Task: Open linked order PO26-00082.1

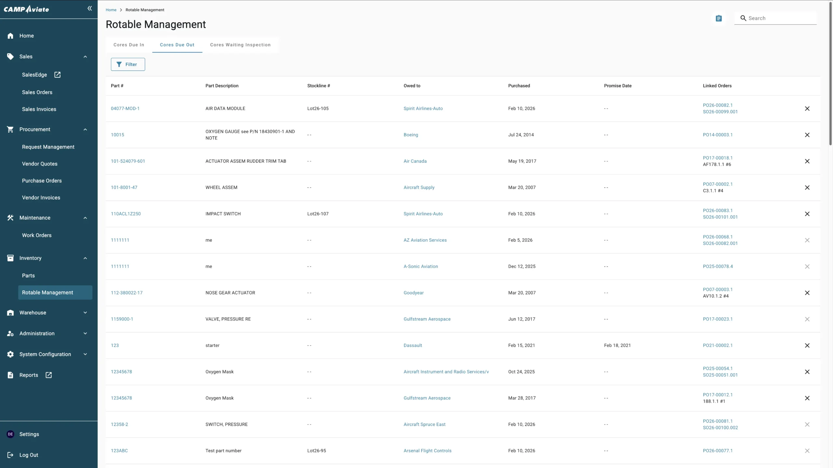Action: 717,105
